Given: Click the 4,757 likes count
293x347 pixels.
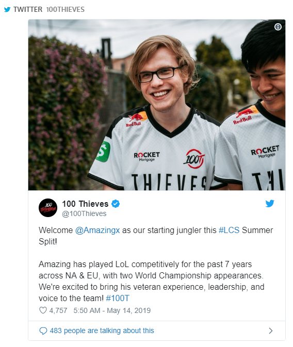Looking at the screenshot, I should click(x=58, y=310).
